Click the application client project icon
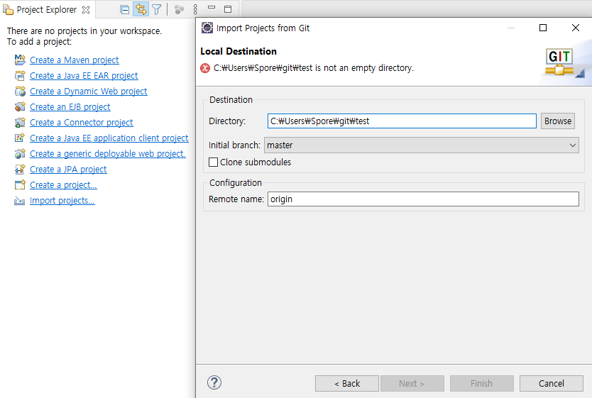Screen dimensions: 592x398 (20, 138)
